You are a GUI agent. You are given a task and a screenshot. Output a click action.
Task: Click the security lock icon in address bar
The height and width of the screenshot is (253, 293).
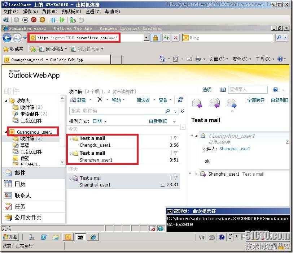[155, 38]
